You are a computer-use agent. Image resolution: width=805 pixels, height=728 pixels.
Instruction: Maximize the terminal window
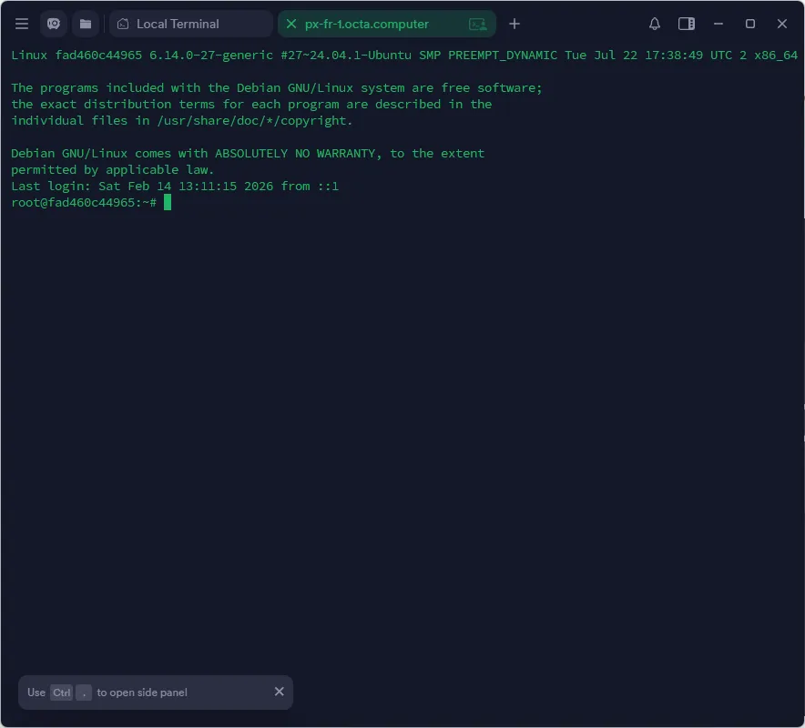tap(750, 24)
